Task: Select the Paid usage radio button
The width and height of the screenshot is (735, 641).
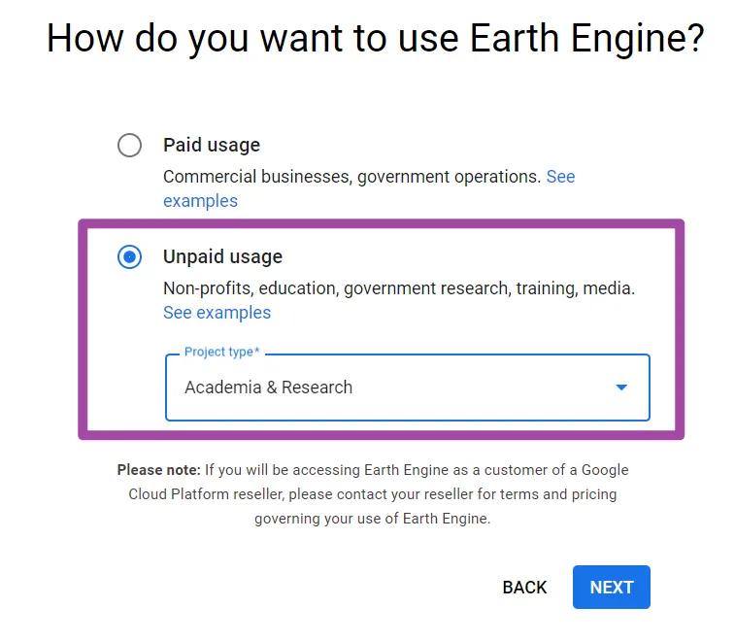Action: pyautogui.click(x=129, y=146)
